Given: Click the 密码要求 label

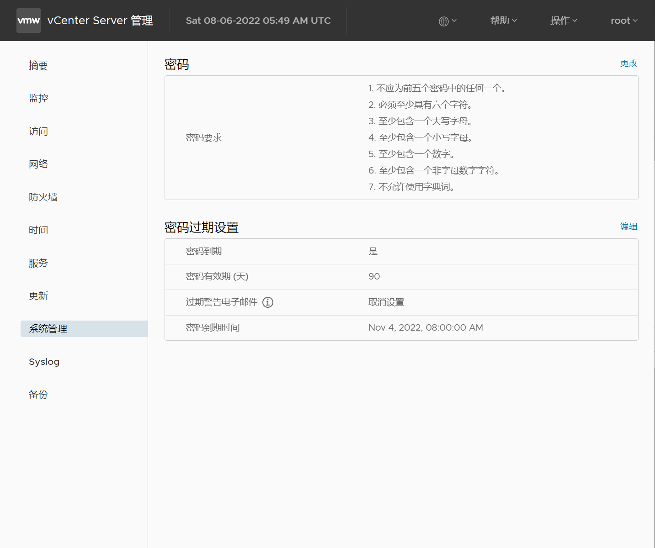Looking at the screenshot, I should [204, 137].
